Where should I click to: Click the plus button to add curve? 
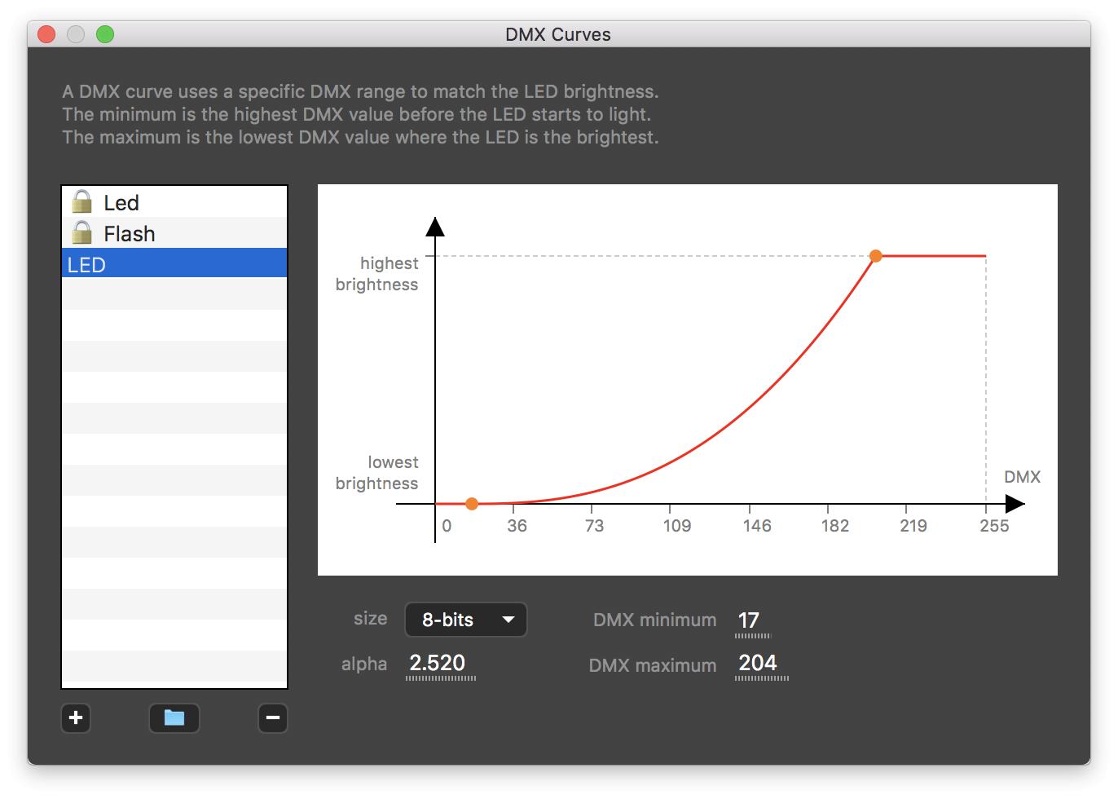tap(76, 718)
